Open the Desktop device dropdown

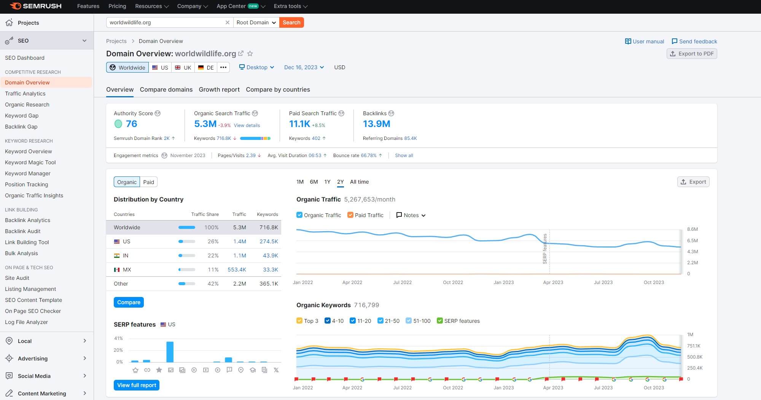coord(257,67)
